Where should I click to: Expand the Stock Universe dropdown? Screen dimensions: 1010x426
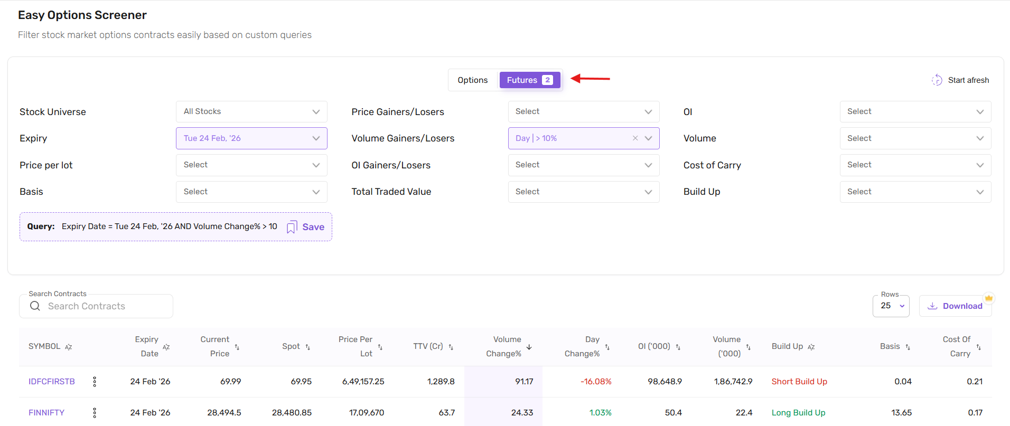[251, 112]
